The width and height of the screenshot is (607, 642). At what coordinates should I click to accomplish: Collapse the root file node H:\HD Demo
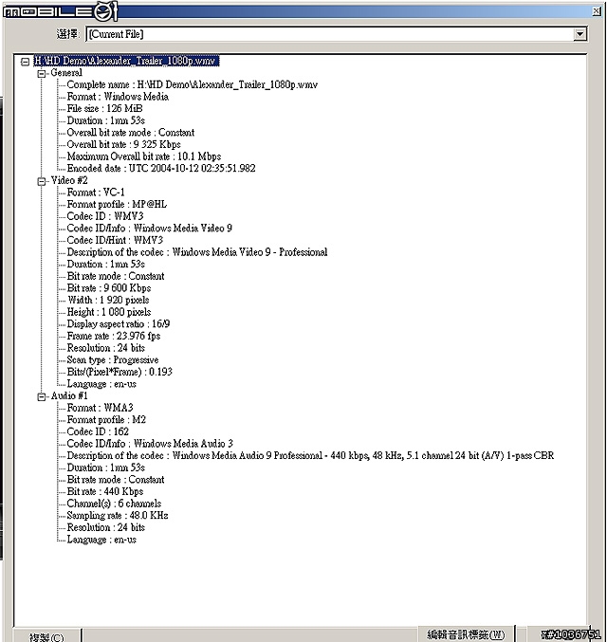26,62
